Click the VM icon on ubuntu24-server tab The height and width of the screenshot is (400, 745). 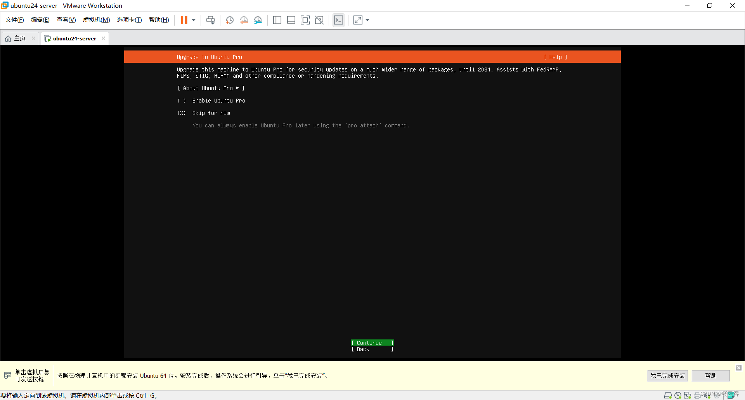click(47, 38)
